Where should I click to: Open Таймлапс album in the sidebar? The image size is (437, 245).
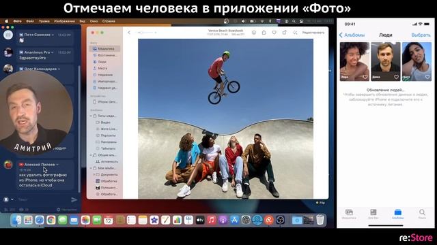(x=107, y=148)
